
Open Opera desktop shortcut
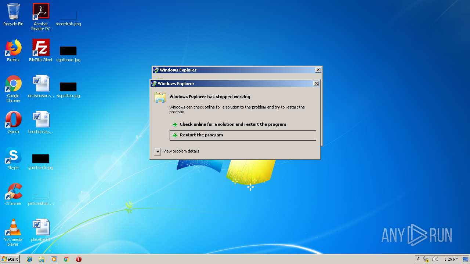click(13, 122)
